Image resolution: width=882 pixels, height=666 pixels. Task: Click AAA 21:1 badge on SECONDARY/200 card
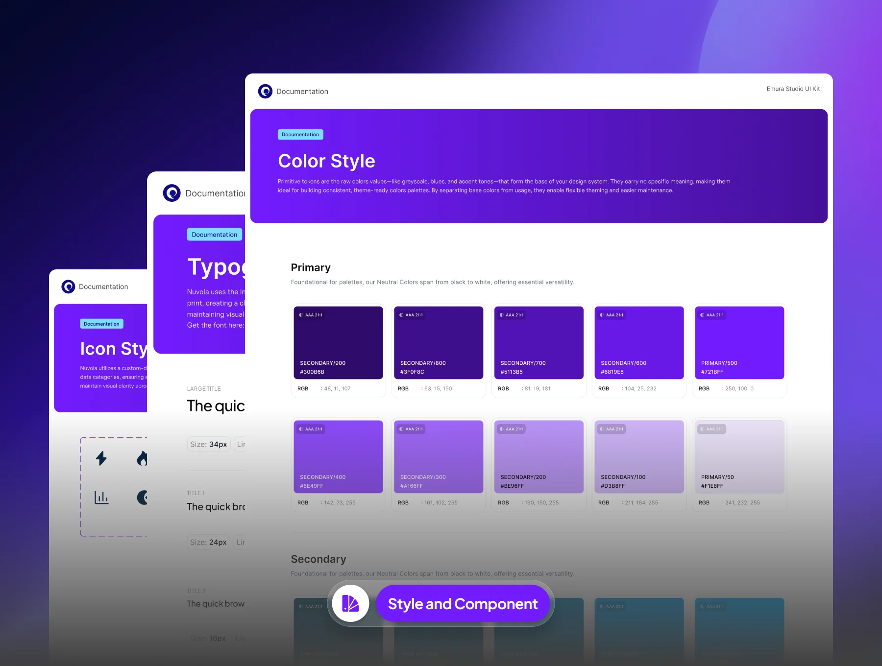tap(512, 429)
